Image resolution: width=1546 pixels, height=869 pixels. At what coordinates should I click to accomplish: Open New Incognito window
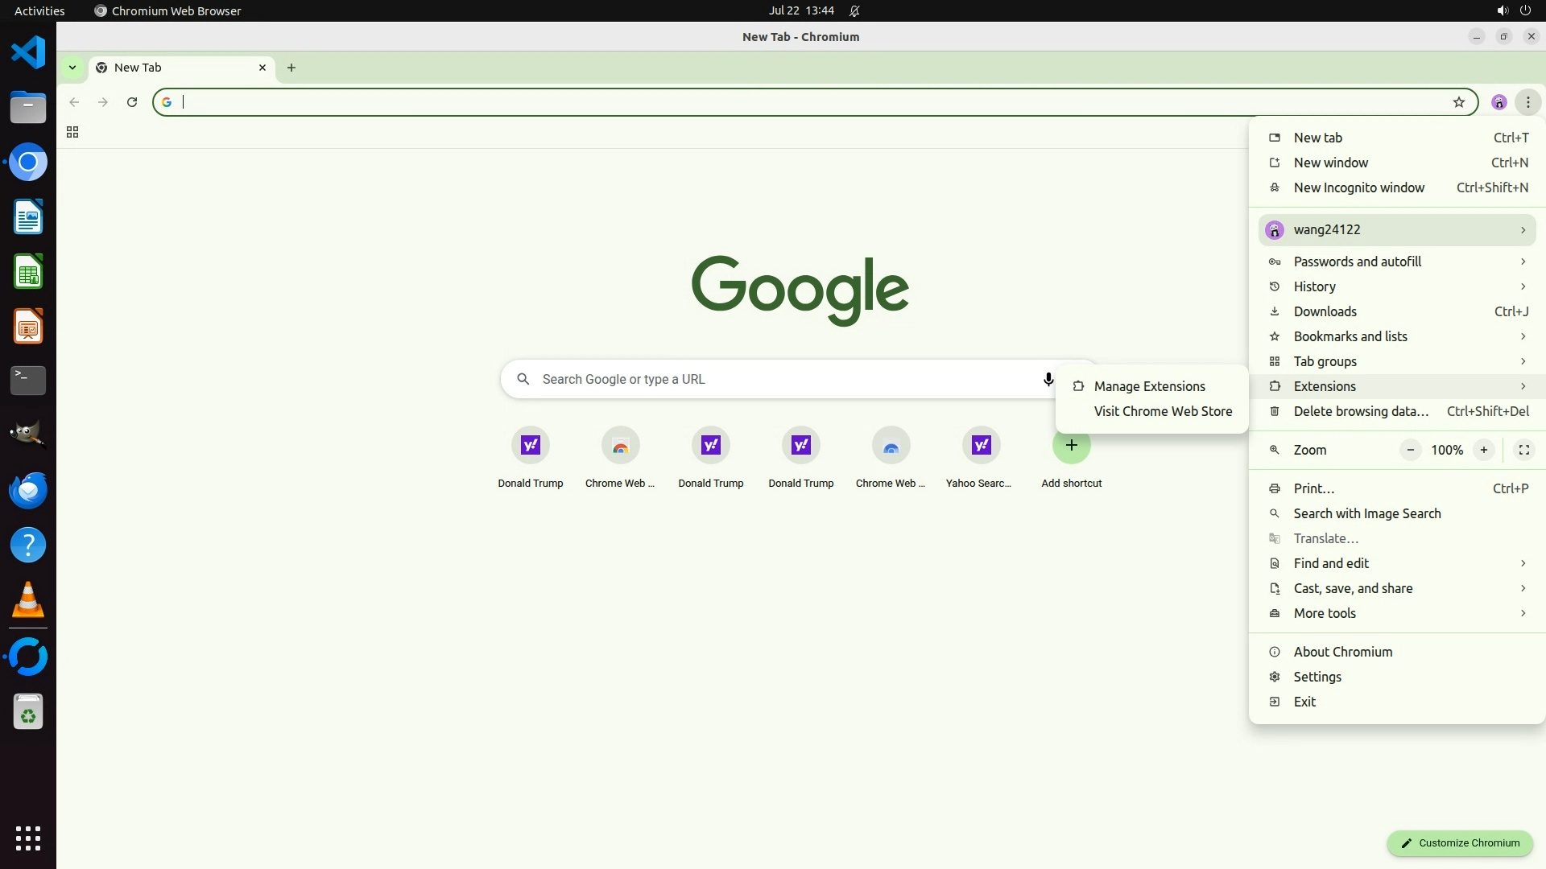point(1358,187)
